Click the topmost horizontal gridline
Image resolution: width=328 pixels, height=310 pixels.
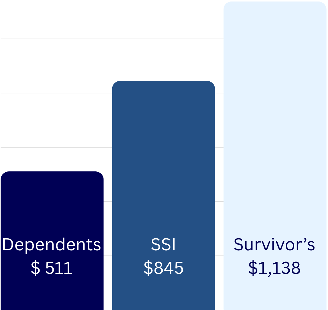tap(112, 39)
